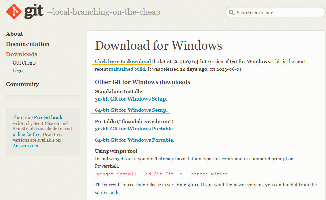The height and width of the screenshot is (200, 326).
Task: Click the Download for Windows heading
Action: (158, 46)
